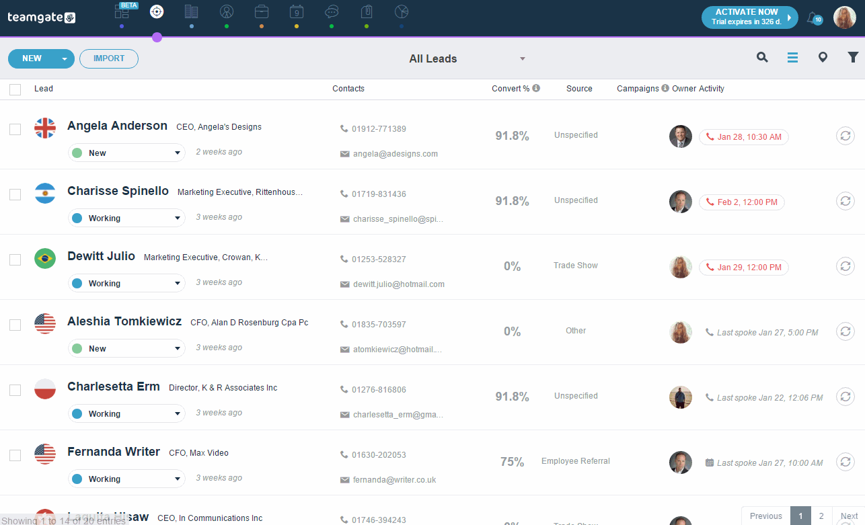Screen dimensions: 865x525
Task: Open the Dewitt Julio lead
Action: pos(102,256)
